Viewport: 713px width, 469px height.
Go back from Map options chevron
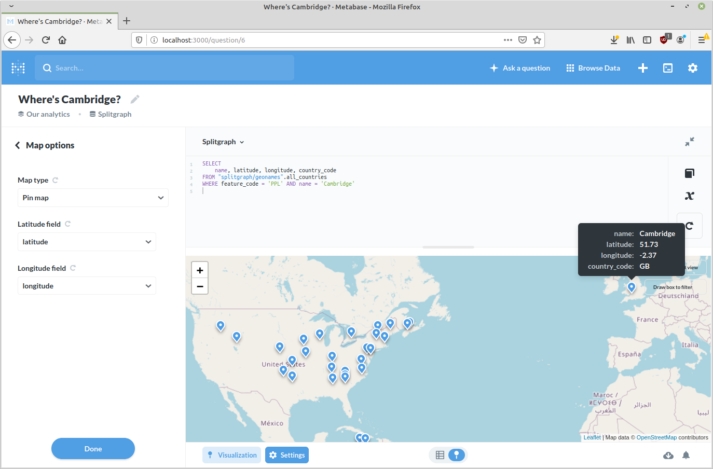(x=18, y=145)
